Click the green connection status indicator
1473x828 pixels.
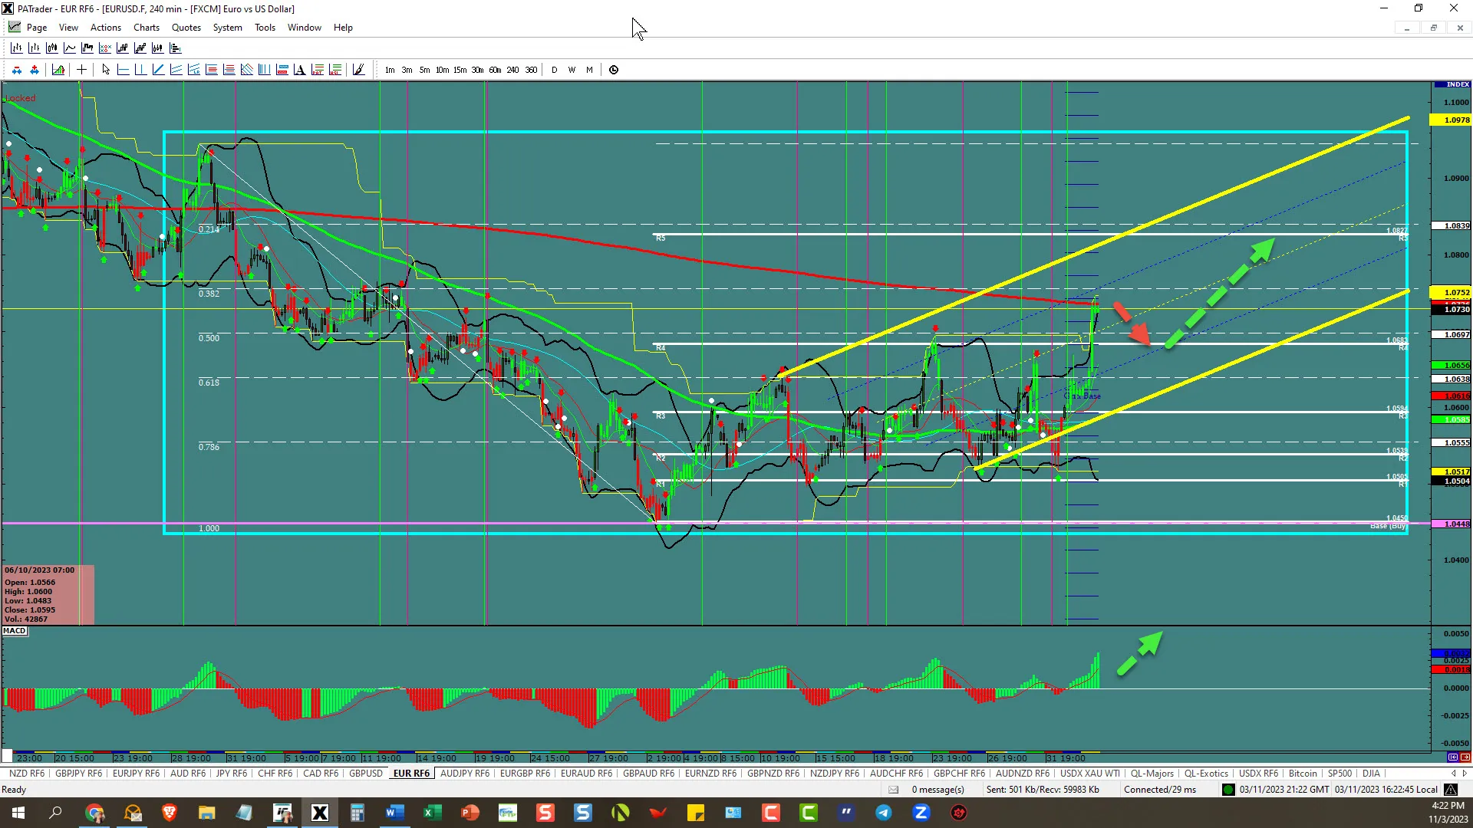click(1228, 790)
